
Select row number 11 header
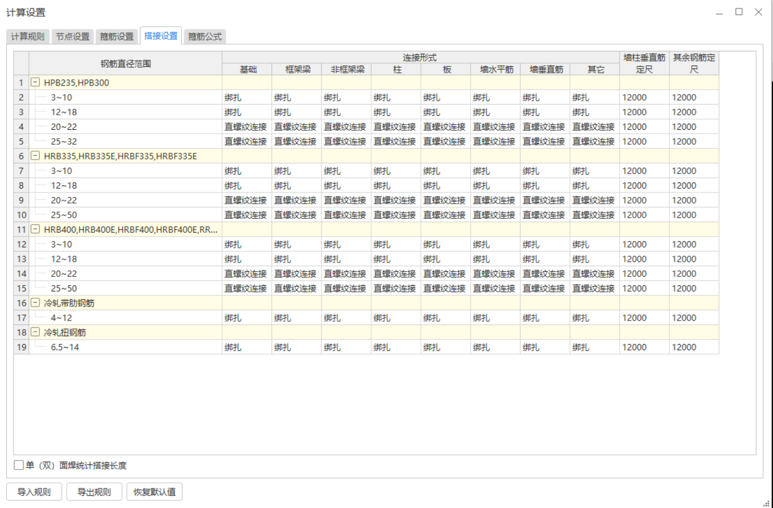click(x=21, y=229)
